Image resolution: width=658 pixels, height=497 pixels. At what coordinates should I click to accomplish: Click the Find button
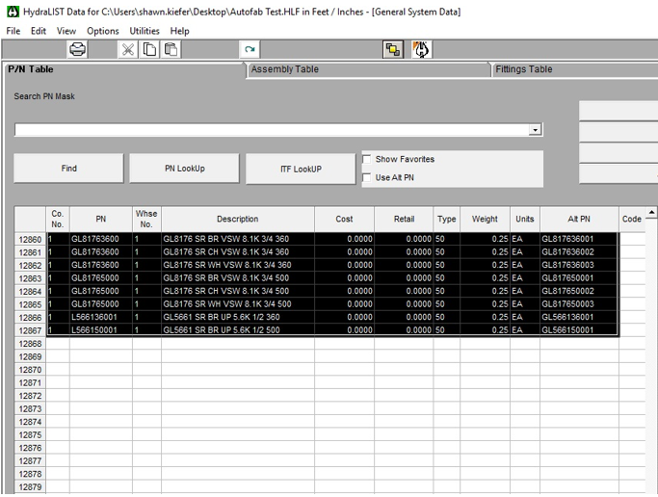68,169
